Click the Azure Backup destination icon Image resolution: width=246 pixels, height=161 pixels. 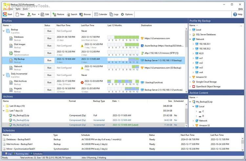(x=142, y=46)
